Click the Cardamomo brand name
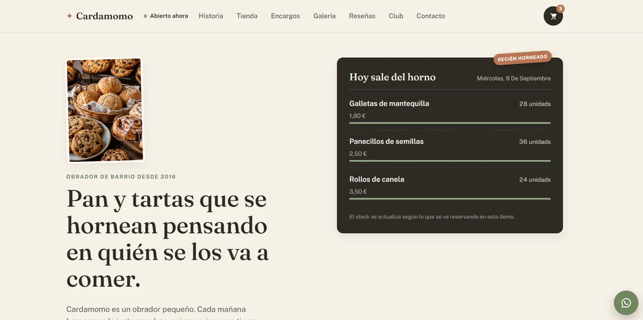The height and width of the screenshot is (320, 643). [104, 16]
